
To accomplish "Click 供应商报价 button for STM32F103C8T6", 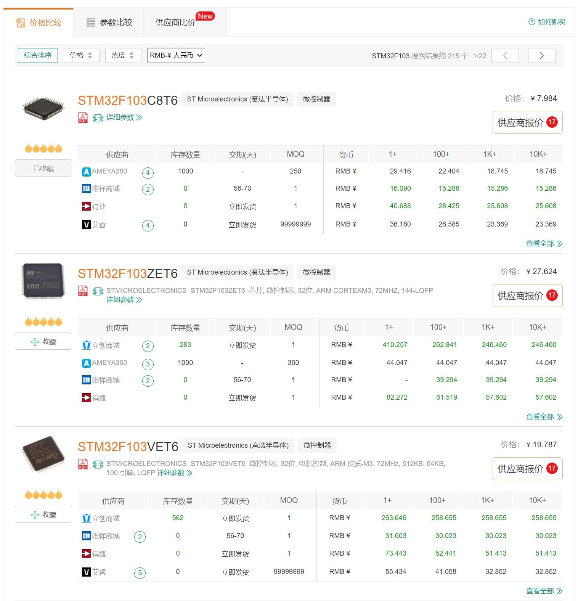I will point(527,122).
